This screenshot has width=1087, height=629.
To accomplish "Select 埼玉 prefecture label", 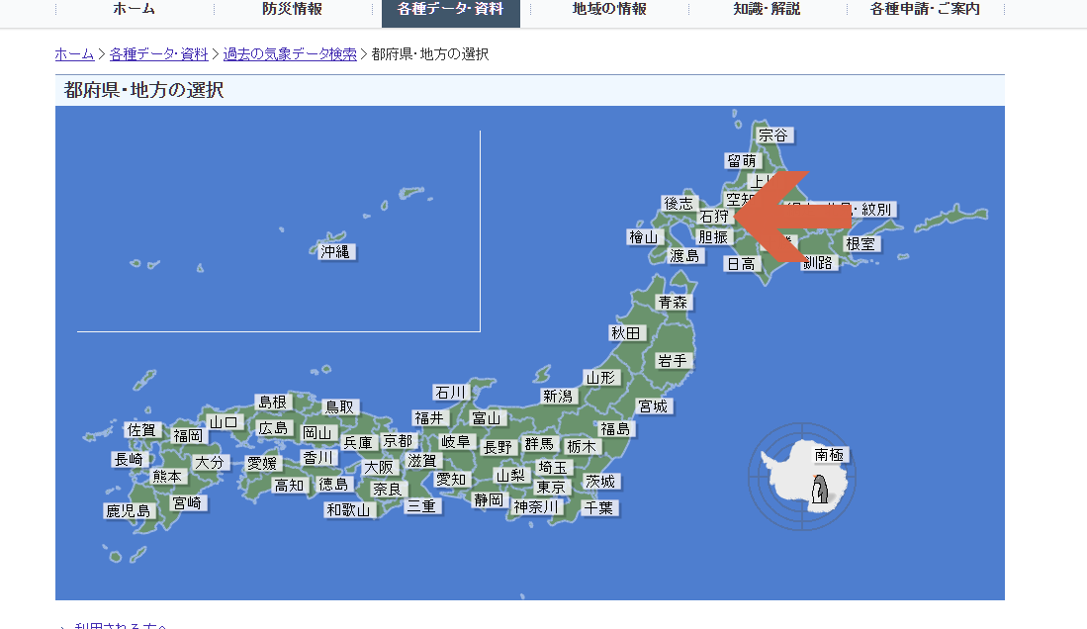I will click(553, 468).
